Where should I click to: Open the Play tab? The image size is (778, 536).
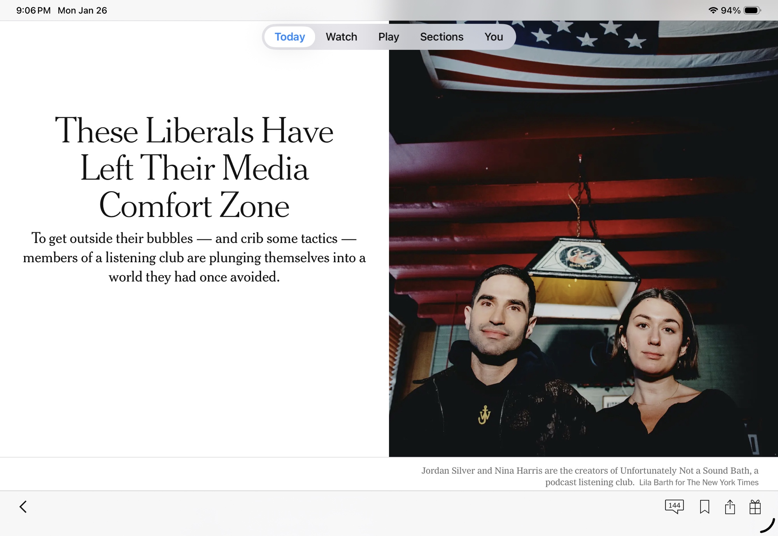389,37
